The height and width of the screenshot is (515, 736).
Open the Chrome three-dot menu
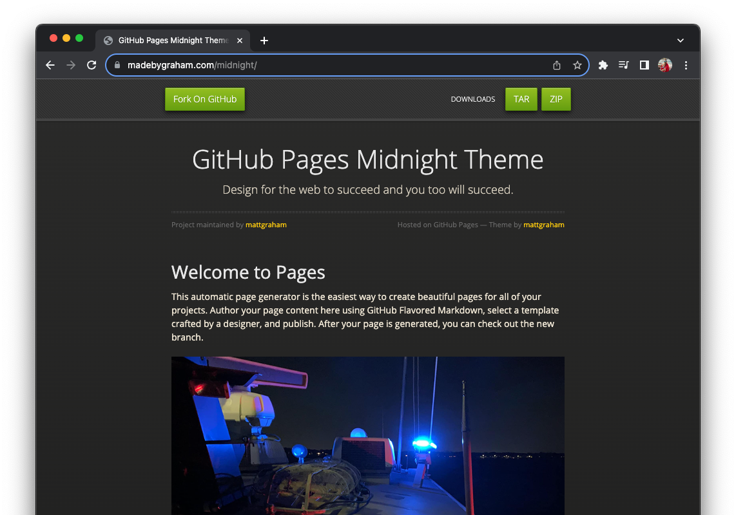click(686, 65)
